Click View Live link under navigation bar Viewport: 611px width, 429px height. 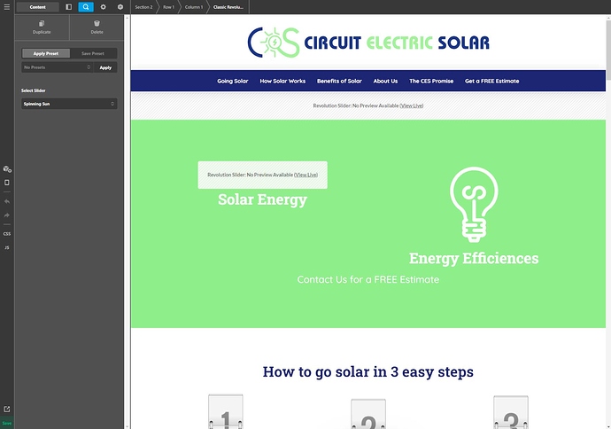(x=412, y=105)
